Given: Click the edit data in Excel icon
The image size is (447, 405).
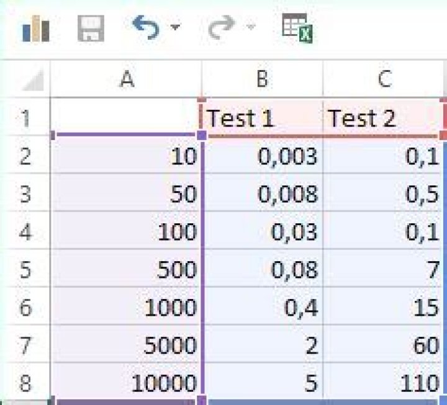Looking at the screenshot, I should point(297,28).
